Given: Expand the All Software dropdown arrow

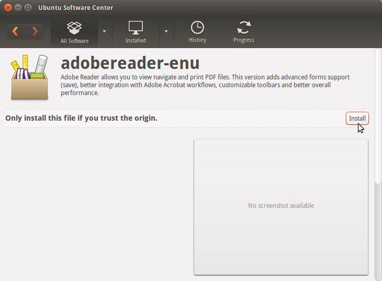Looking at the screenshot, I should coord(105,31).
